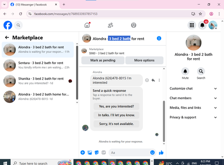The image size is (224, 165).
Task: Open the Windows notification center icon
Action: 217,163
